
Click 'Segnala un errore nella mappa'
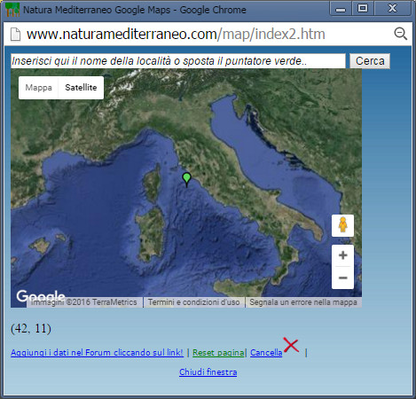(x=303, y=302)
